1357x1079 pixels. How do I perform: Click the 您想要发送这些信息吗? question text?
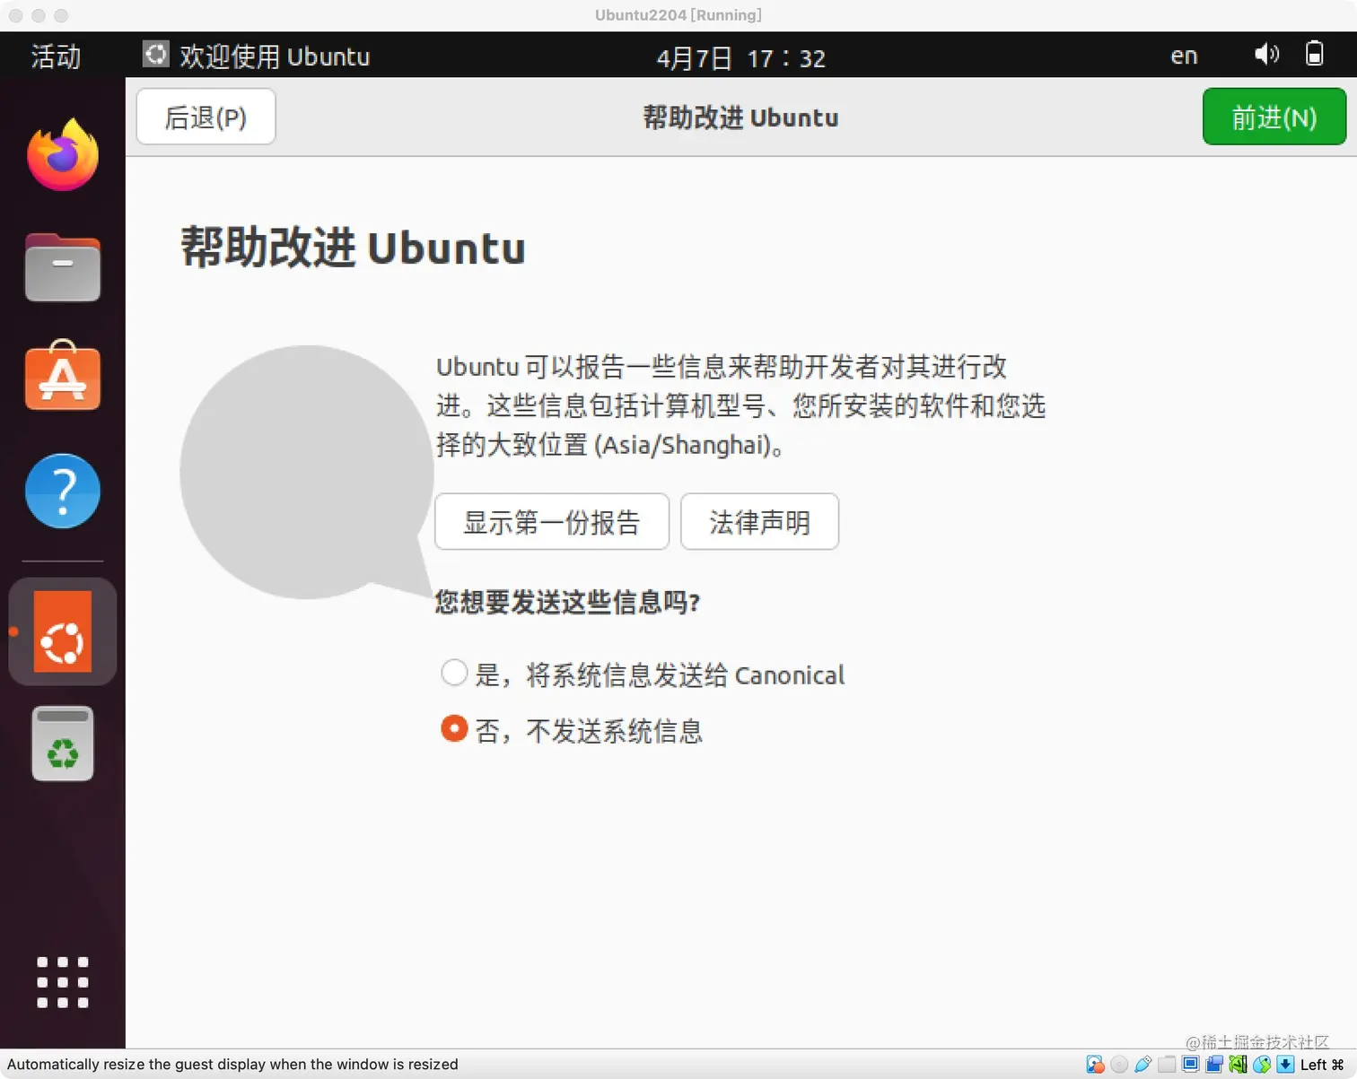click(567, 602)
